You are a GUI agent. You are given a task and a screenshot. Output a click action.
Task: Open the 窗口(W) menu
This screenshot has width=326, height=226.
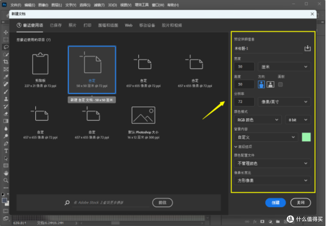click(x=158, y=5)
